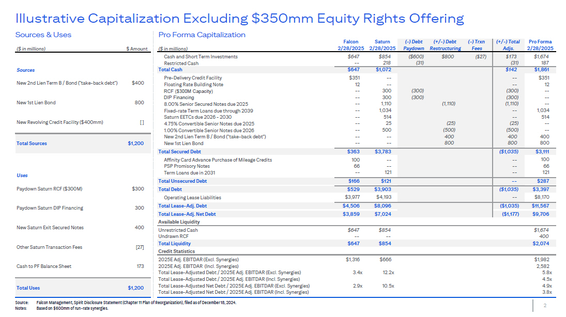The image size is (566, 317).
Task: Select the New 1st Lien Bond source item
Action: pyautogui.click(x=36, y=103)
